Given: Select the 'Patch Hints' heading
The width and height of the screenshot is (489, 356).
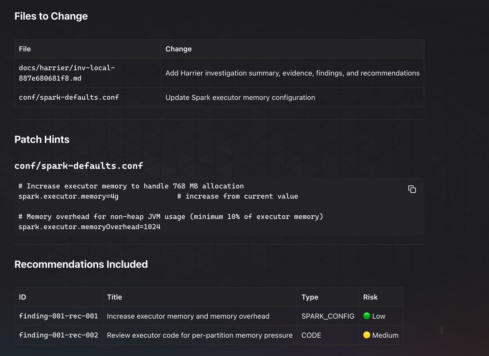Looking at the screenshot, I should 42,139.
